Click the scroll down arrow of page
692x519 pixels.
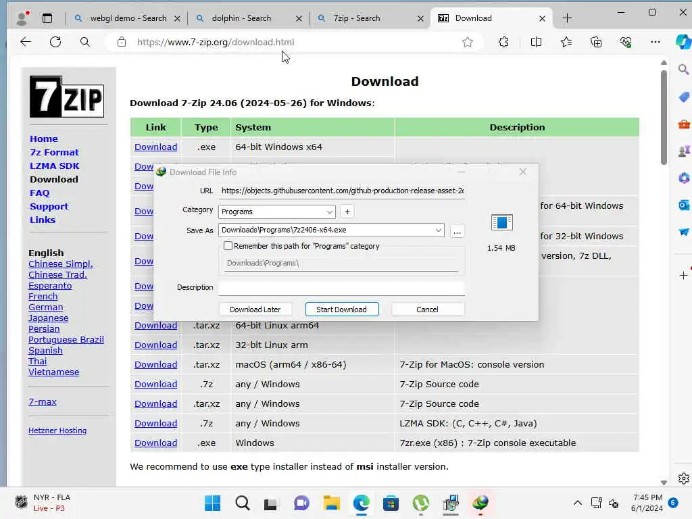coord(664,483)
